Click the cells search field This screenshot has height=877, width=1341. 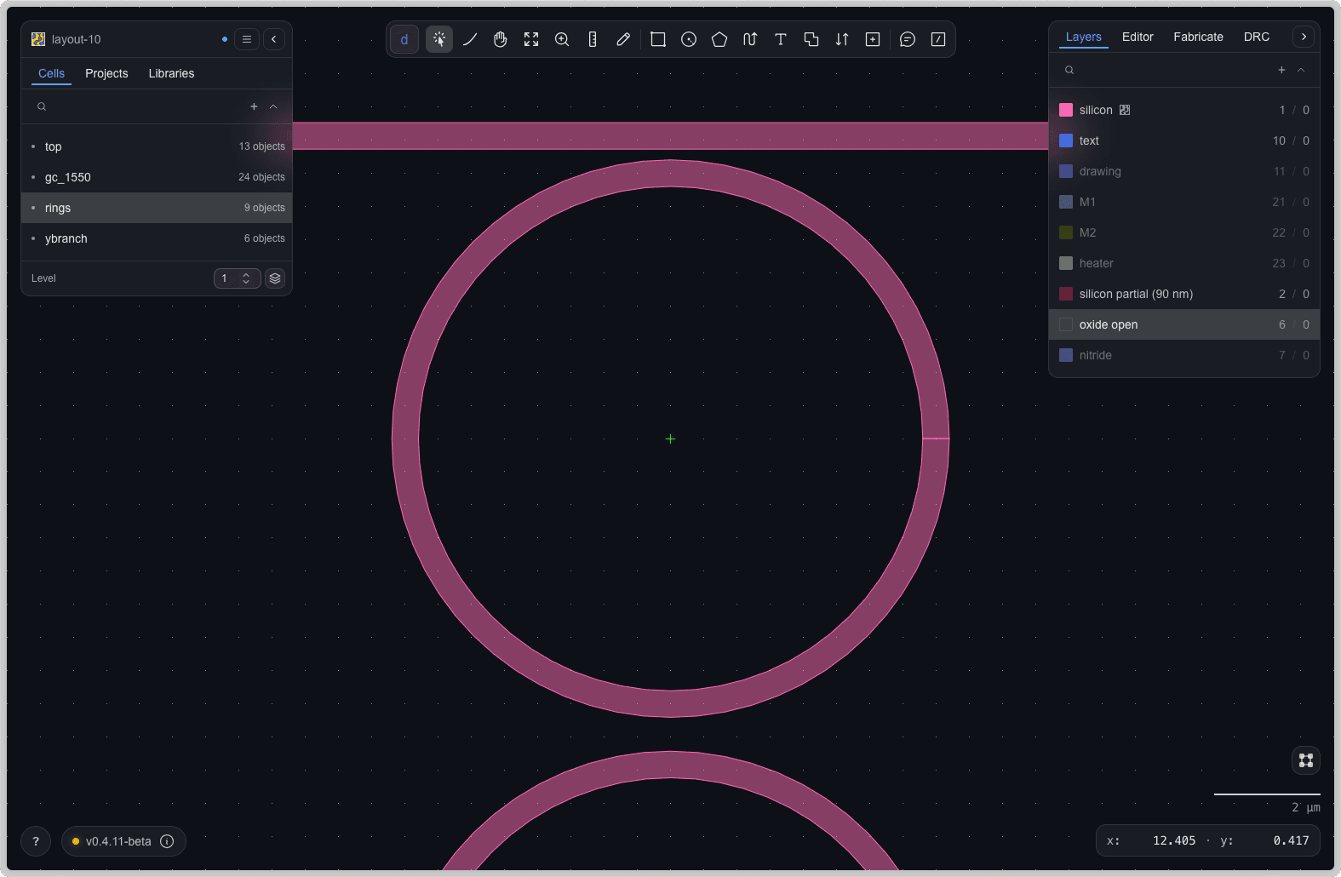pyautogui.click(x=136, y=106)
